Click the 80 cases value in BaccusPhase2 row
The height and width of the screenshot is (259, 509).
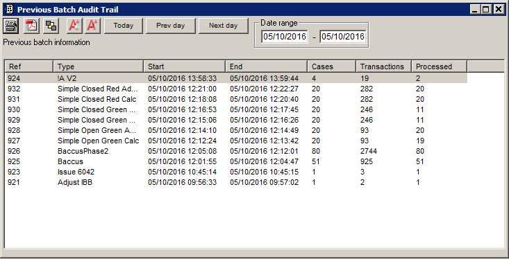coord(316,151)
